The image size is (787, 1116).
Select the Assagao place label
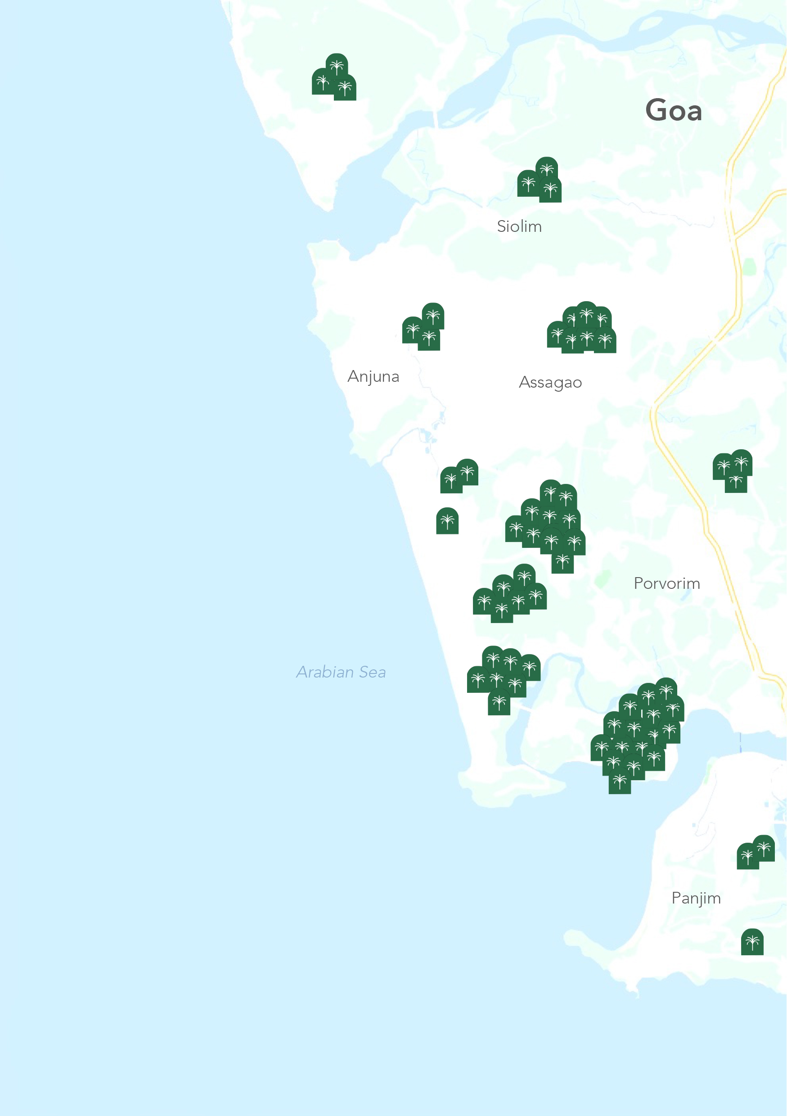[550, 383]
